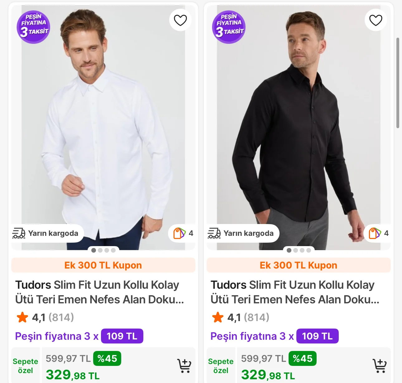This screenshot has height=383, width=402.
Task: Click white shirt's delivery truck icon
Action: (x=19, y=233)
